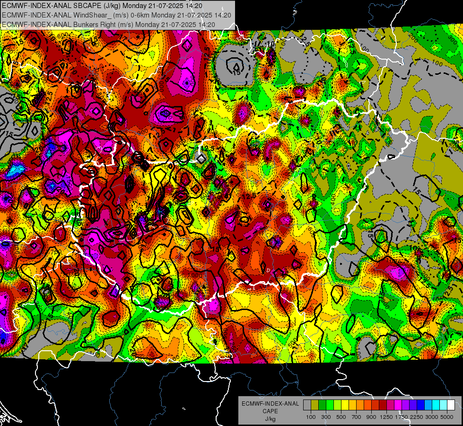Screen dimensions: 463x426
Task: Click the sky blue legend swatch
Action: 428,405
